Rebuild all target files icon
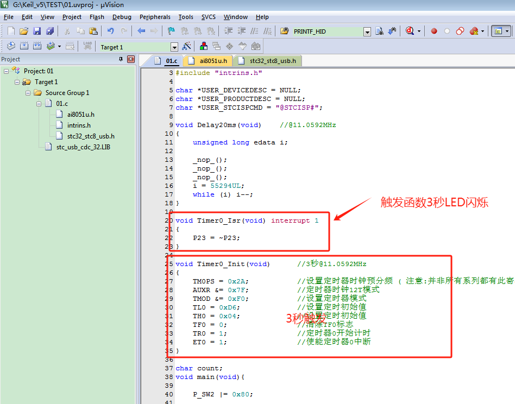Image resolution: width=515 pixels, height=404 pixels. click(37, 46)
